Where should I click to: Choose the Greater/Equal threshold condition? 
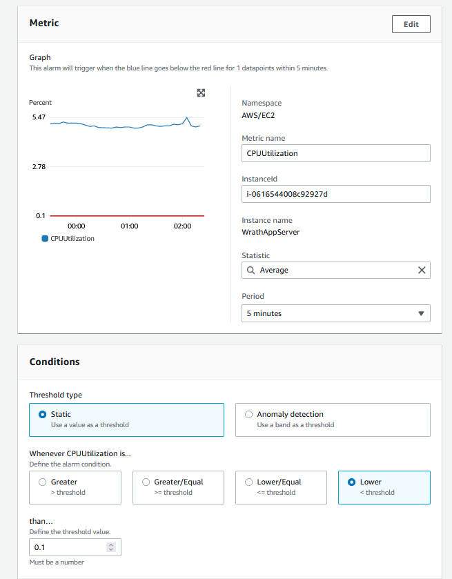[146, 482]
